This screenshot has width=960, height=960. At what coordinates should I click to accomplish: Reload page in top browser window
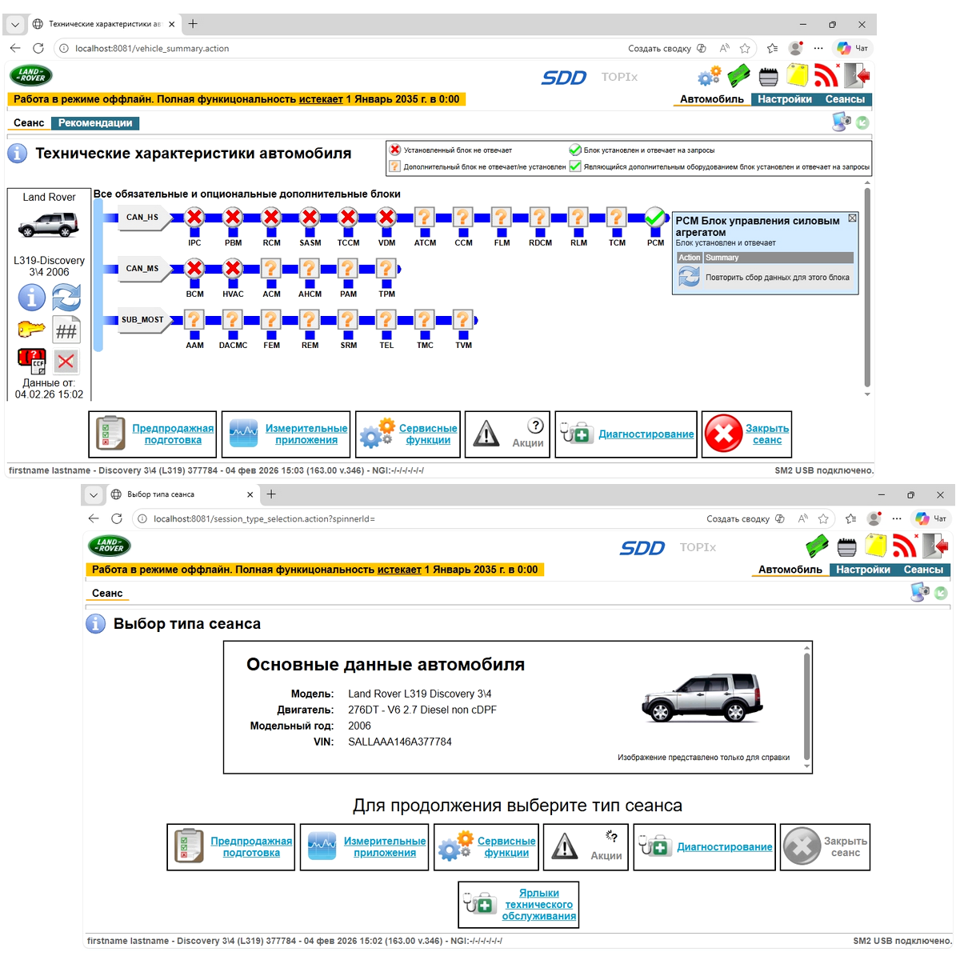coord(38,48)
